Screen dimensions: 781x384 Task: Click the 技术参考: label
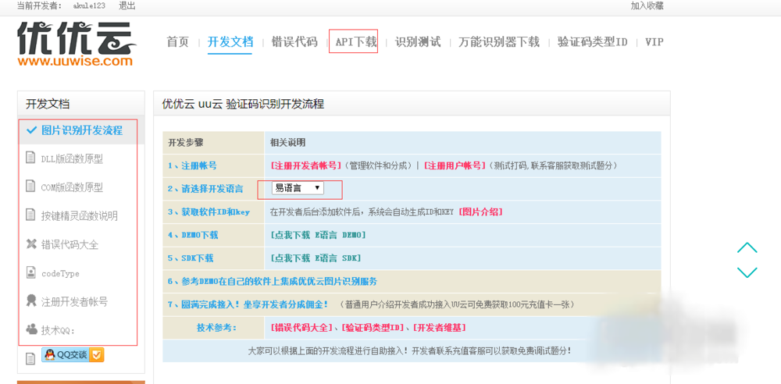pos(216,328)
